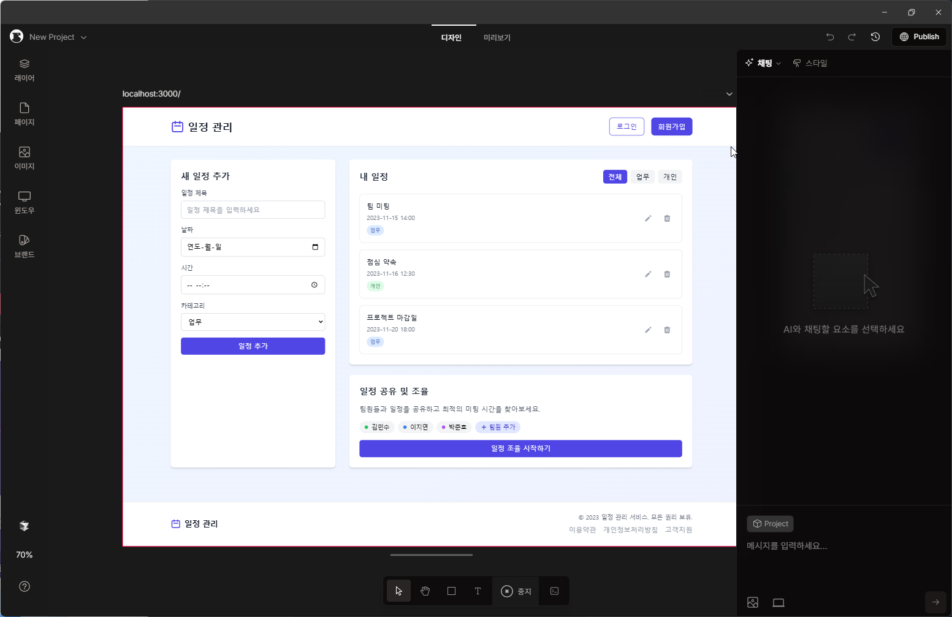Select the 이지연 team member chip
952x617 pixels.
coord(416,427)
